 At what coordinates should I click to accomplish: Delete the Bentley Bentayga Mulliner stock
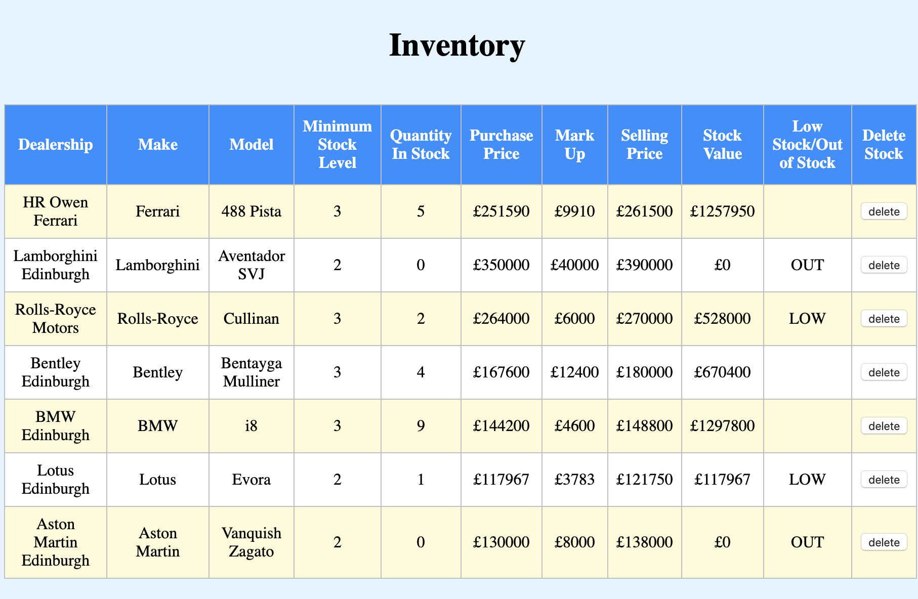[x=884, y=372]
